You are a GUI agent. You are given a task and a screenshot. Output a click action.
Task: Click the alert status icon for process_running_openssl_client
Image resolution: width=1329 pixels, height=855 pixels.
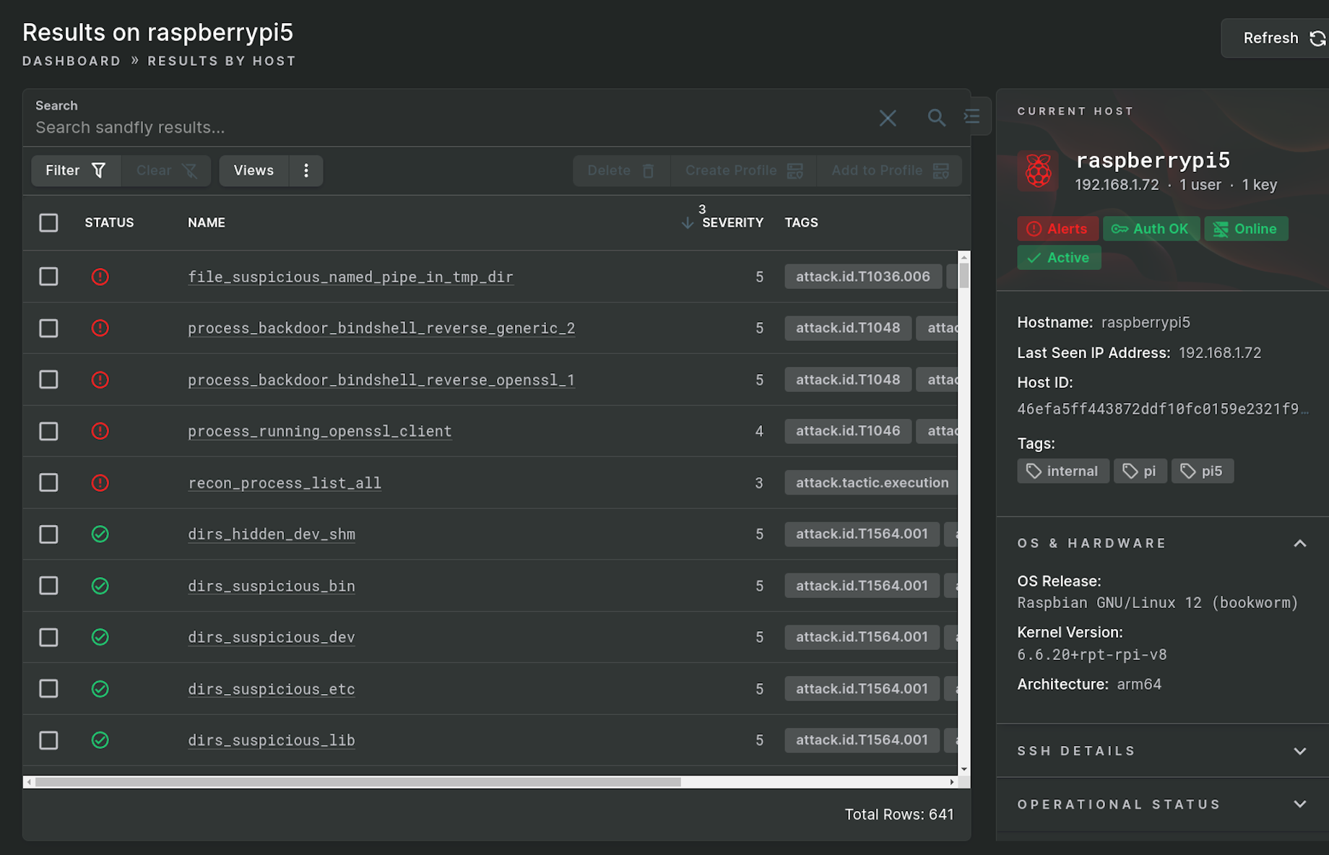100,431
